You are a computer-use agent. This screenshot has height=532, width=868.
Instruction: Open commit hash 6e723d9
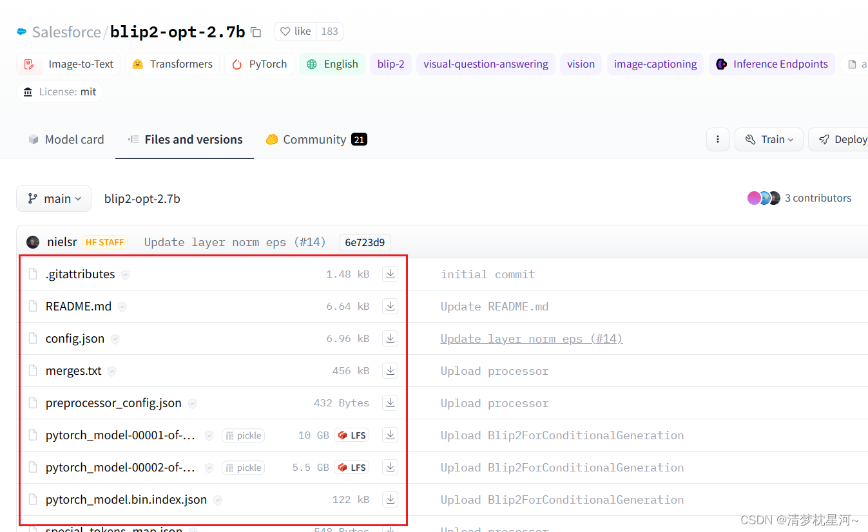pyautogui.click(x=365, y=242)
